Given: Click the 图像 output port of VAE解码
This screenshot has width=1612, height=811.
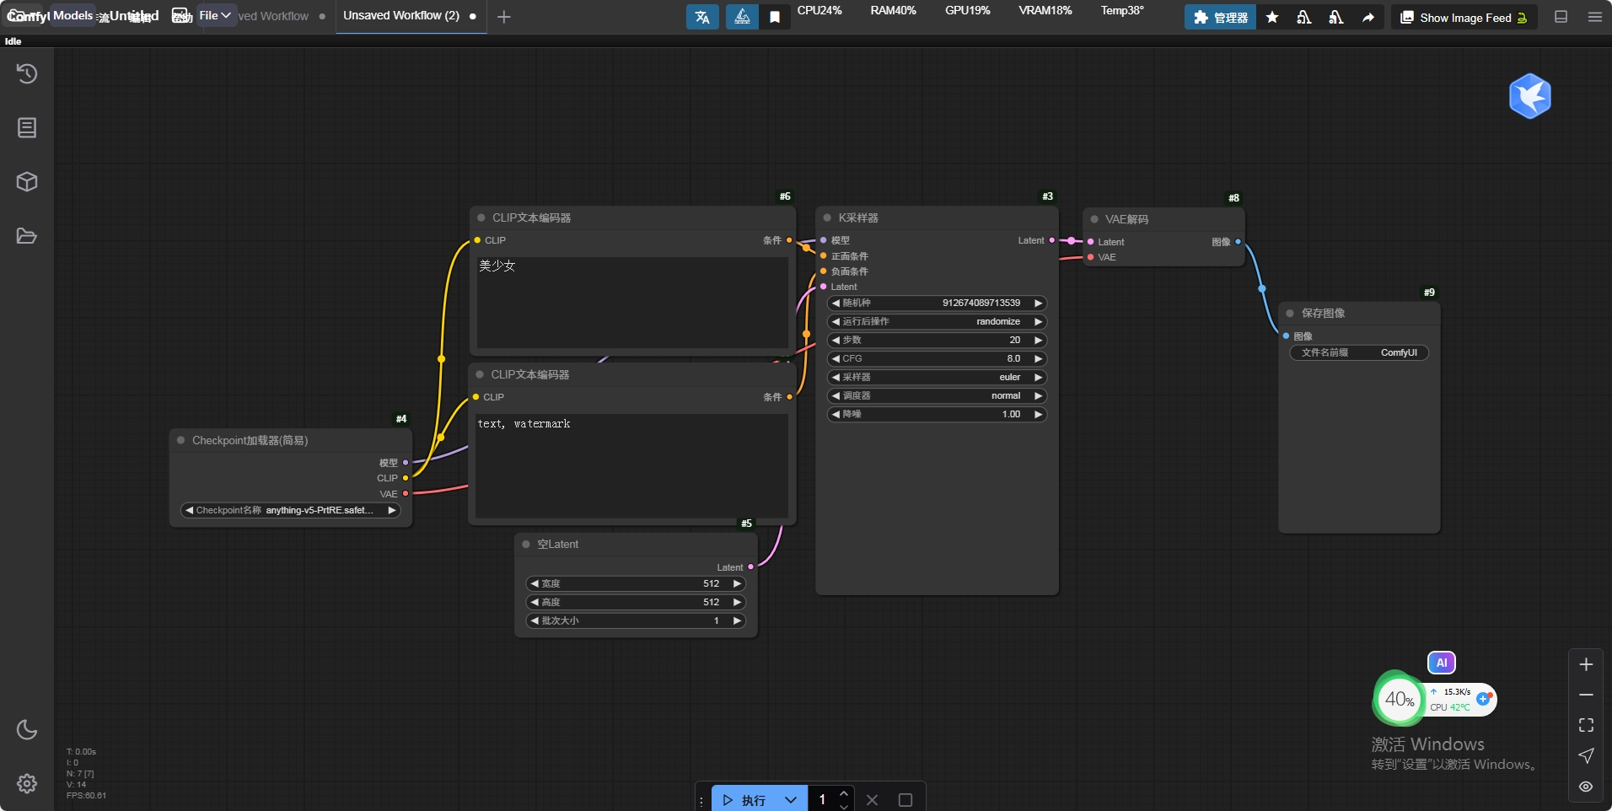Looking at the screenshot, I should point(1238,242).
